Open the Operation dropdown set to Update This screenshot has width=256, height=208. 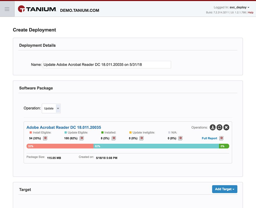(x=51, y=108)
